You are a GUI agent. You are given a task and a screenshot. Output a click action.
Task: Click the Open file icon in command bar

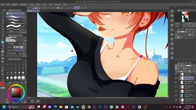tap(36, 8)
